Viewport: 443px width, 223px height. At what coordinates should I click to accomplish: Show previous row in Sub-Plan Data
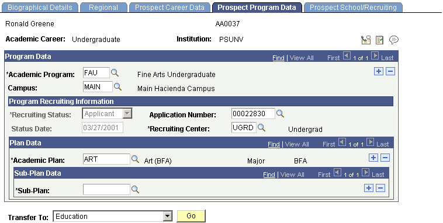pyautogui.click(x=337, y=172)
